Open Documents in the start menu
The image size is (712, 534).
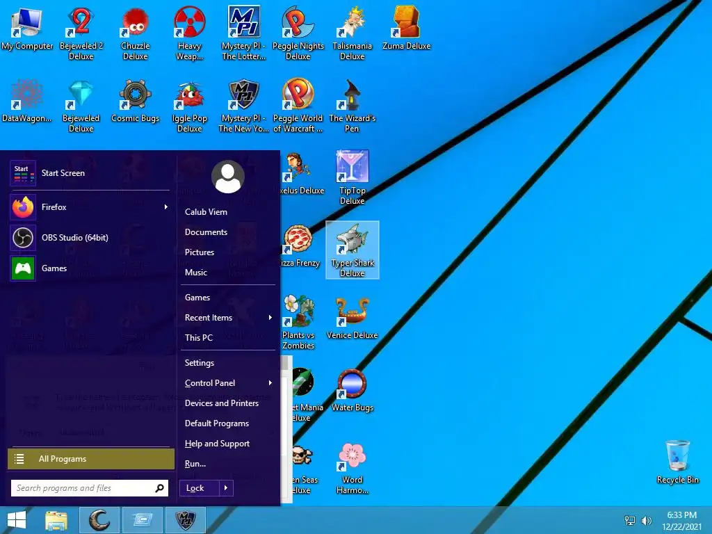206,232
